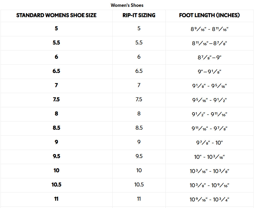
Task: Click the 10 9/16" - 10 3/4" foot length
Action: tap(209, 200)
